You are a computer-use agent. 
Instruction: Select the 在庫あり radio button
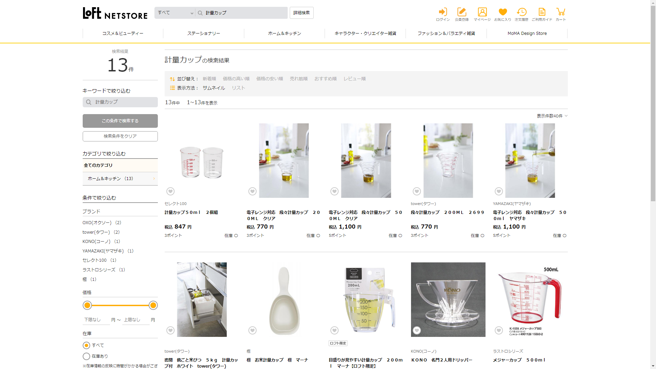click(x=86, y=356)
